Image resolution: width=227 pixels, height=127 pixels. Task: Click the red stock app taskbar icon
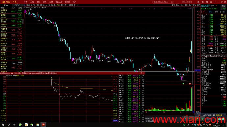click(43, 125)
